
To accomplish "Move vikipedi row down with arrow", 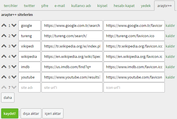I will pyautogui.click(x=14, y=46).
